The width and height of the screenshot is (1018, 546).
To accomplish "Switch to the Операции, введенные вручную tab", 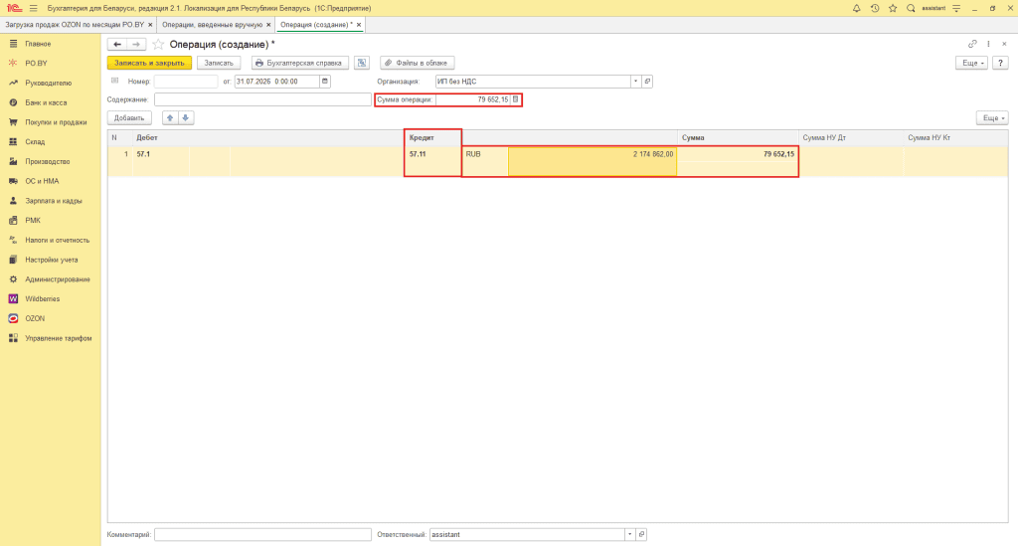I will tap(213, 25).
